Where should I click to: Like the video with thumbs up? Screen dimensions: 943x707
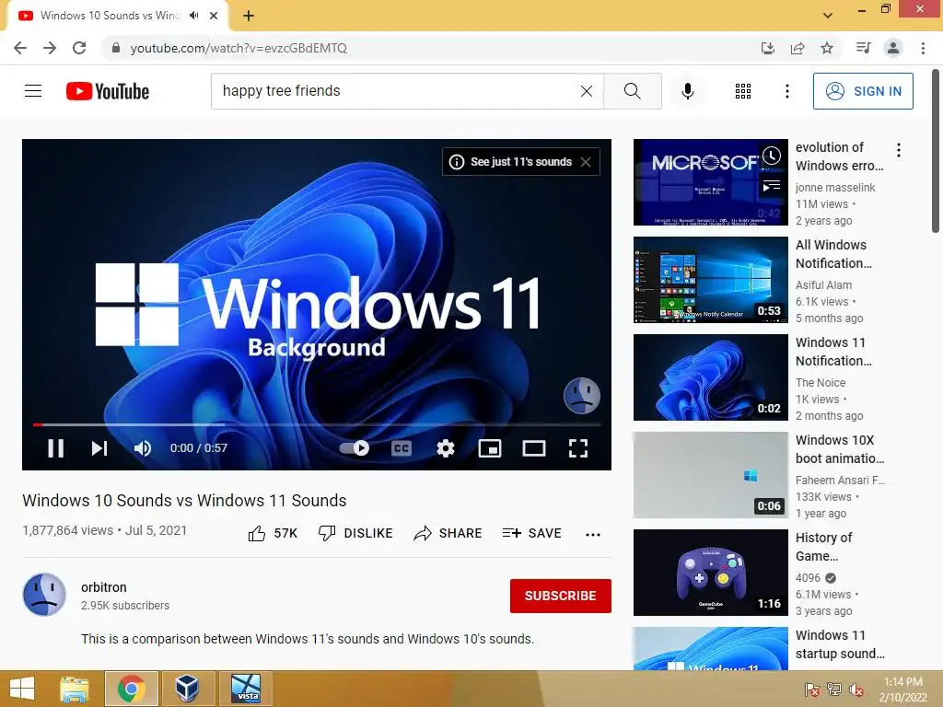coord(273,533)
